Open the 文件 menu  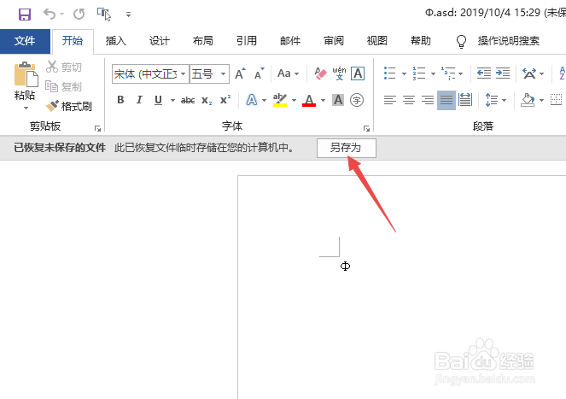pos(25,41)
